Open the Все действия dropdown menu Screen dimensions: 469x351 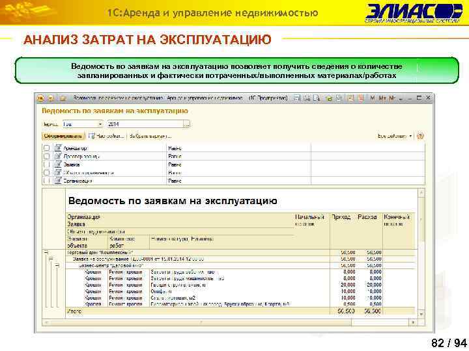point(395,136)
